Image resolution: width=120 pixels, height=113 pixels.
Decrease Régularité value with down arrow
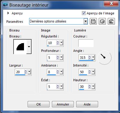pos(58,44)
